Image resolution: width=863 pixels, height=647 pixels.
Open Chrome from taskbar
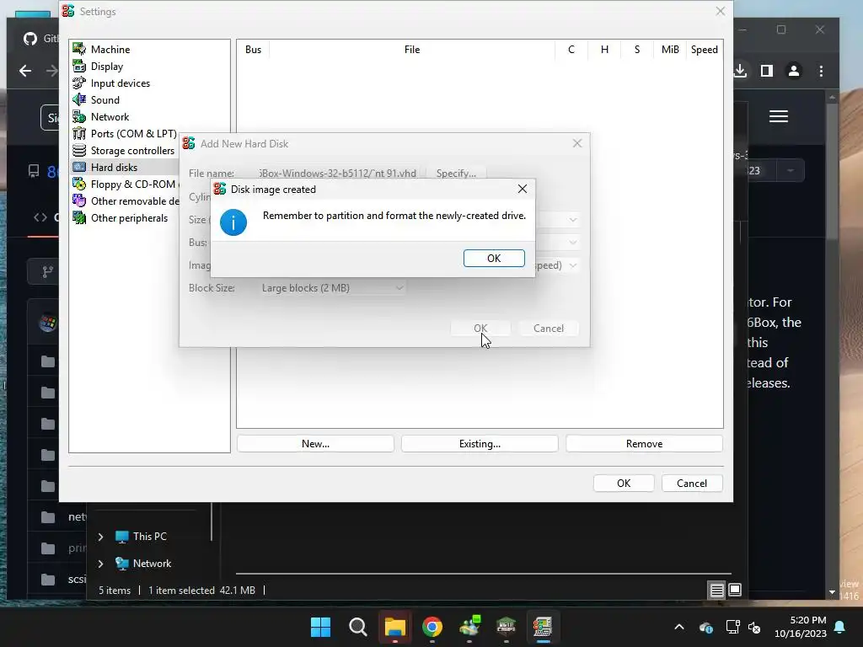click(432, 627)
